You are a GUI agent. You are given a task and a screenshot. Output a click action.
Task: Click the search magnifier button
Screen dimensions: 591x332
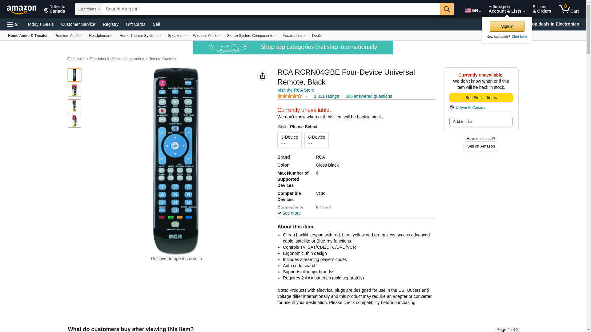(x=447, y=9)
